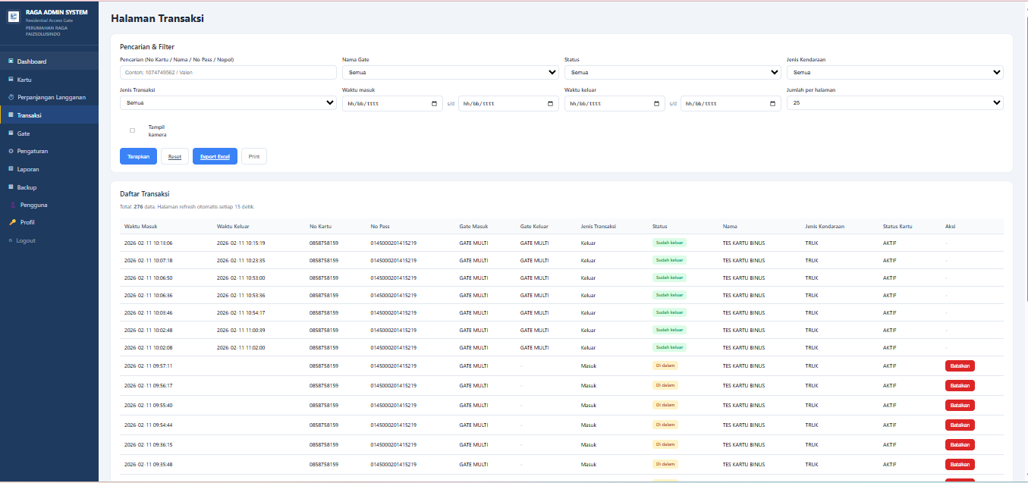Open calendar picker for first Waktu masuk date

434,104
